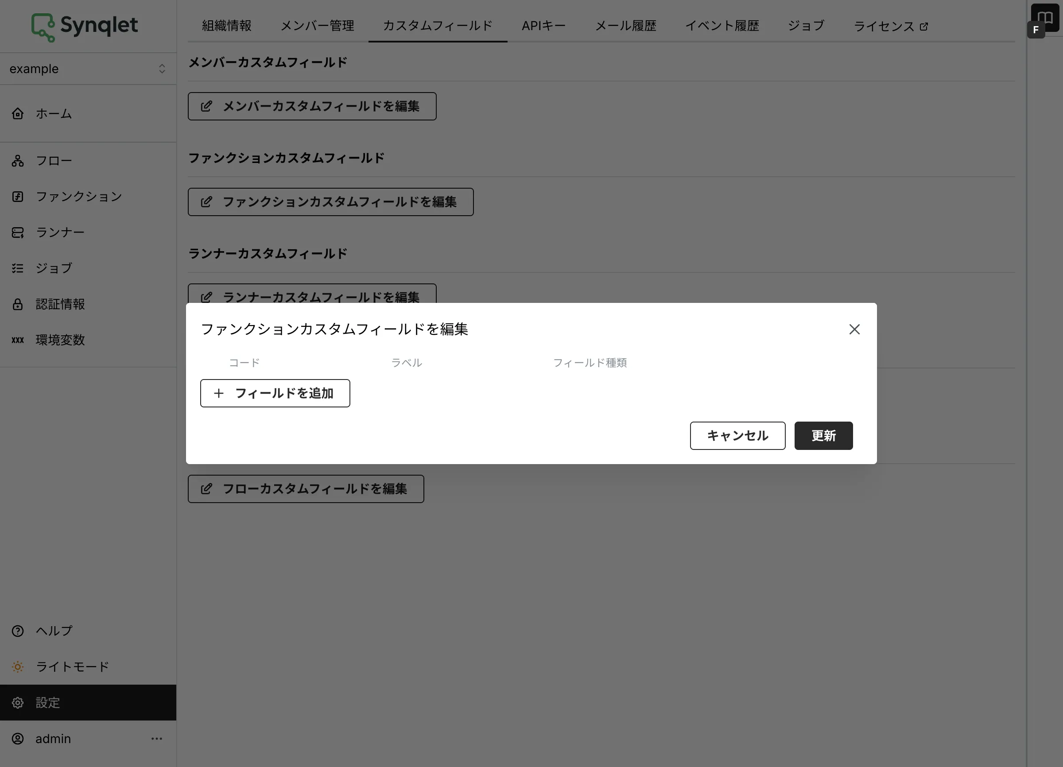
Task: Toggle ライトモード theme
Action: coord(88,667)
